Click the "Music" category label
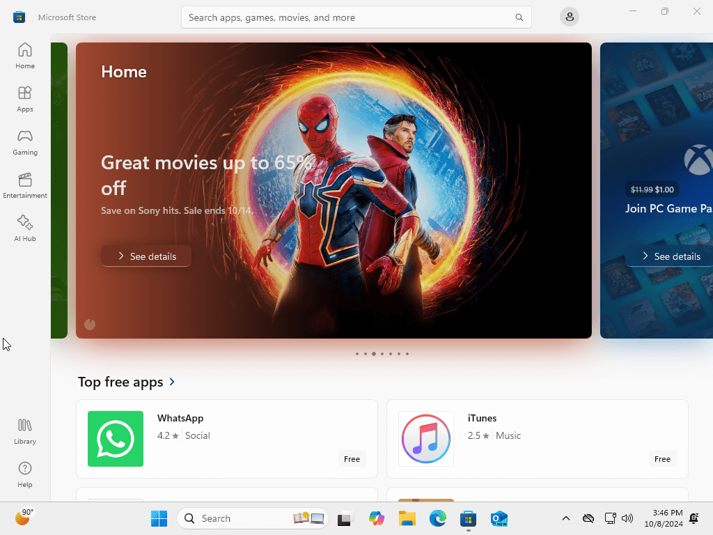The width and height of the screenshot is (713, 535). (x=508, y=435)
